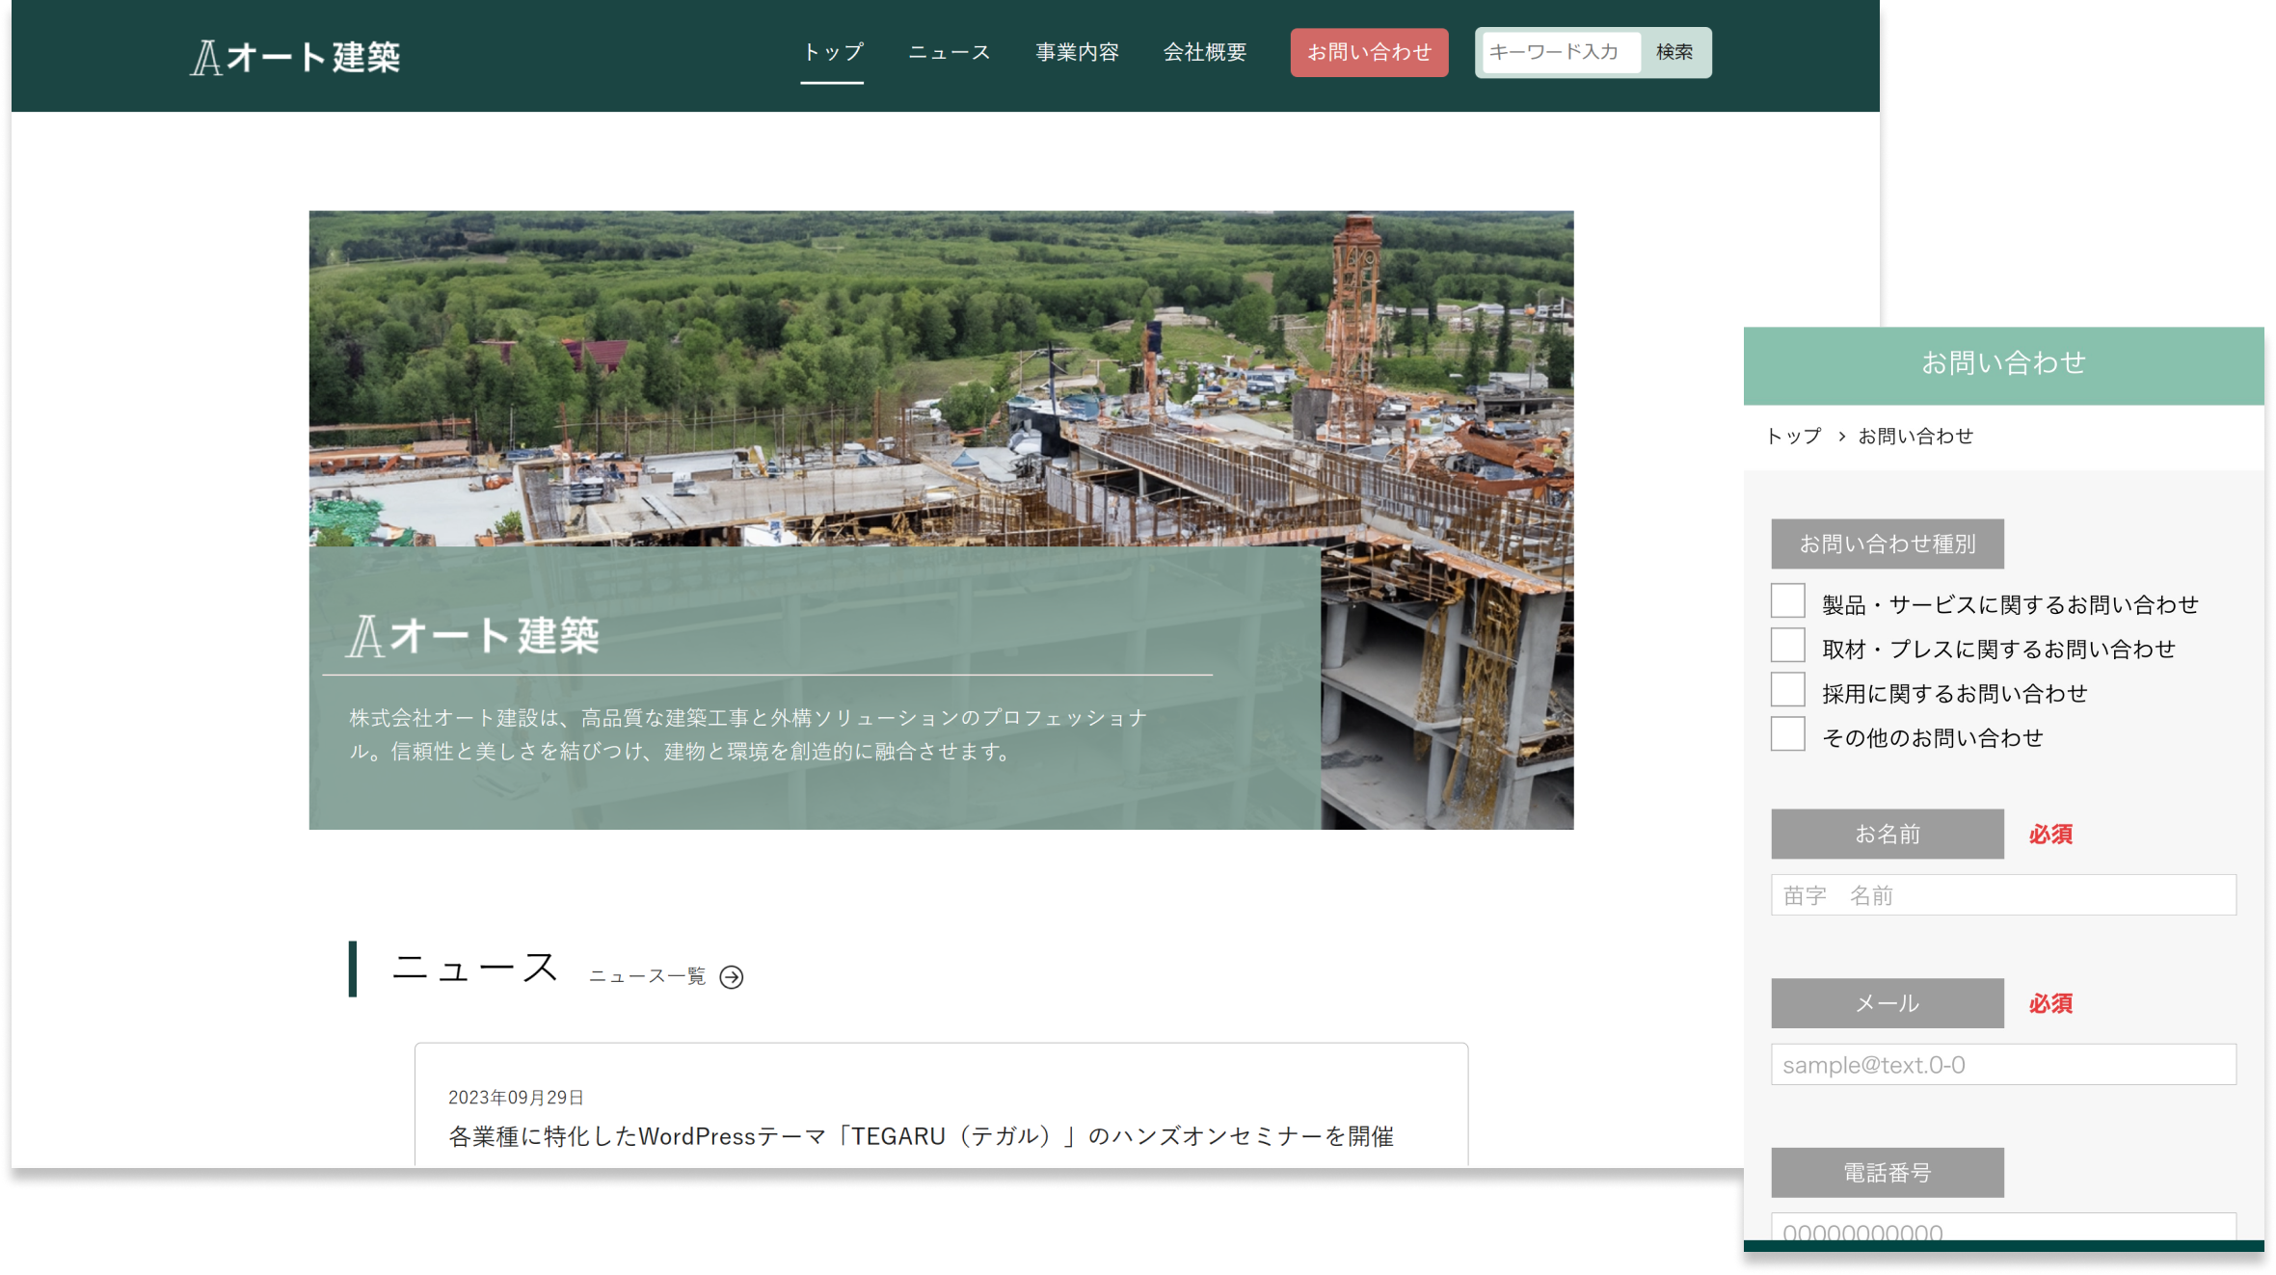Click breadcrumb chevron after トップ
Viewport: 2276px width, 1275px height.
1841,437
